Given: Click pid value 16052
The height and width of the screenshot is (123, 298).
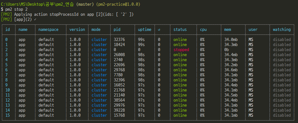Looking at the screenshot, I should 119,85.
